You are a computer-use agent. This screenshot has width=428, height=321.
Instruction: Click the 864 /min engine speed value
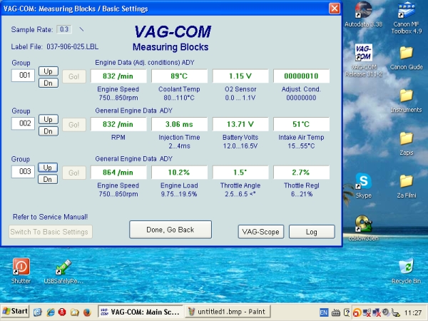click(x=118, y=172)
